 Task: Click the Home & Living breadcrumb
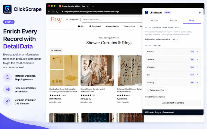click(104, 38)
